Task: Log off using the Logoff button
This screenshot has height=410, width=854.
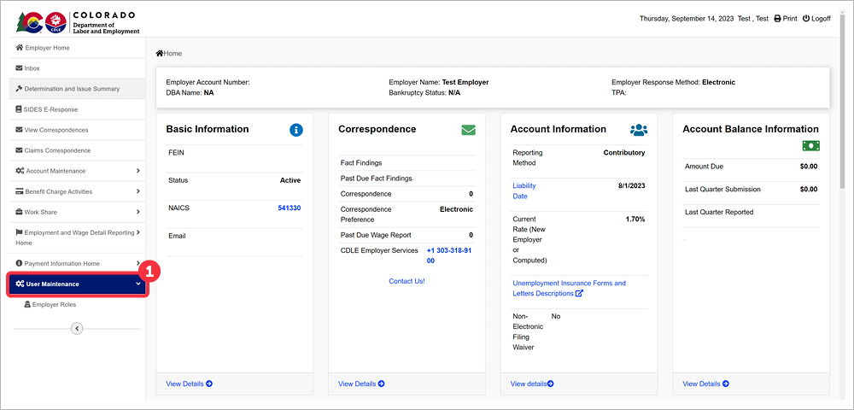Action: point(816,19)
